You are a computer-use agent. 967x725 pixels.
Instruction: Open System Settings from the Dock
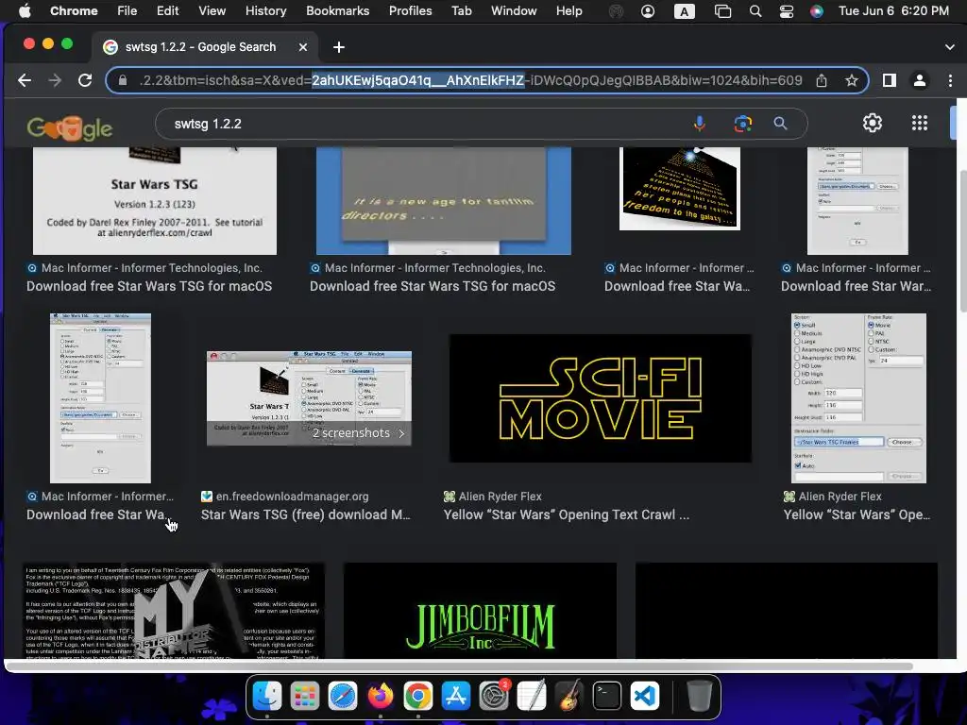tap(493, 697)
